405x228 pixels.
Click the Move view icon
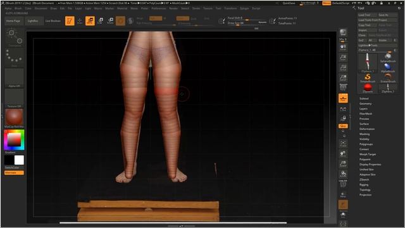point(343,154)
